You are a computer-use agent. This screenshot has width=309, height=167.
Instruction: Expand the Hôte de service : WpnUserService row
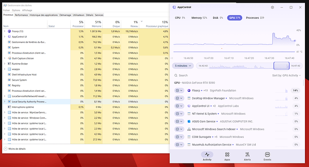(4, 112)
